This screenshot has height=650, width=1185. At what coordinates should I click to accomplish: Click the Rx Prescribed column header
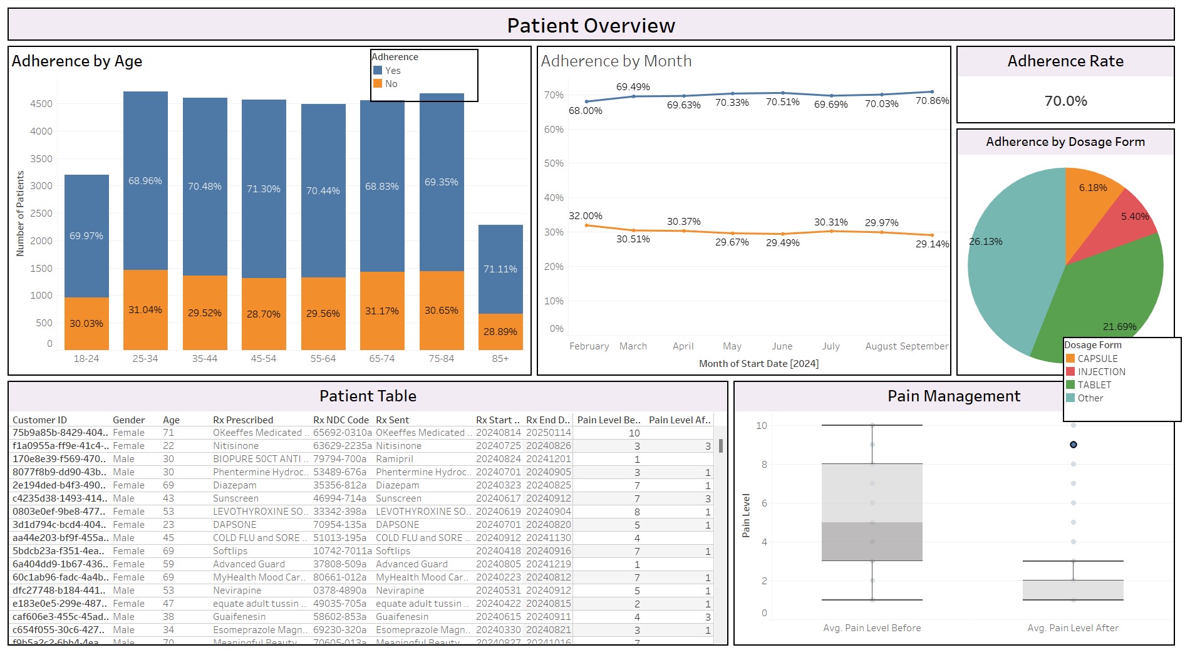[243, 420]
